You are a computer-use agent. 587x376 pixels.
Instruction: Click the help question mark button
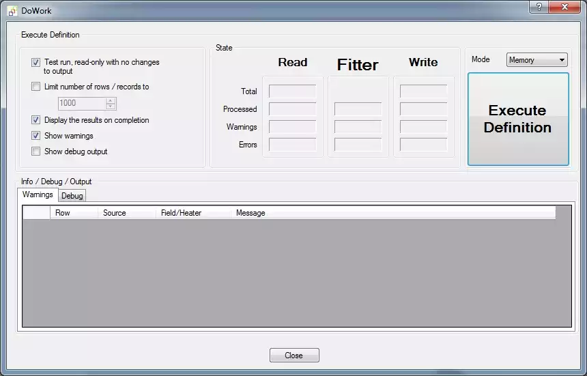click(539, 7)
